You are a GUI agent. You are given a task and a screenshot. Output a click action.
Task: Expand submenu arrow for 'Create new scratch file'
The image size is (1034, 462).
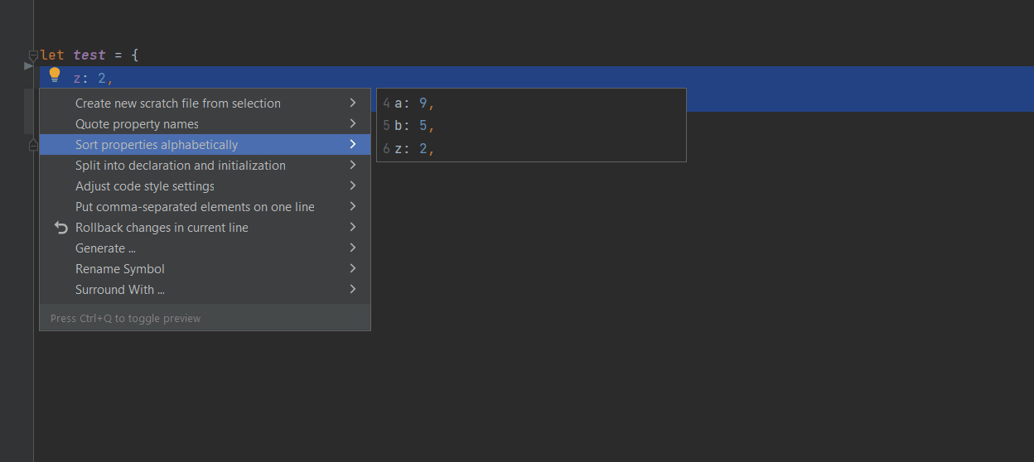click(353, 103)
